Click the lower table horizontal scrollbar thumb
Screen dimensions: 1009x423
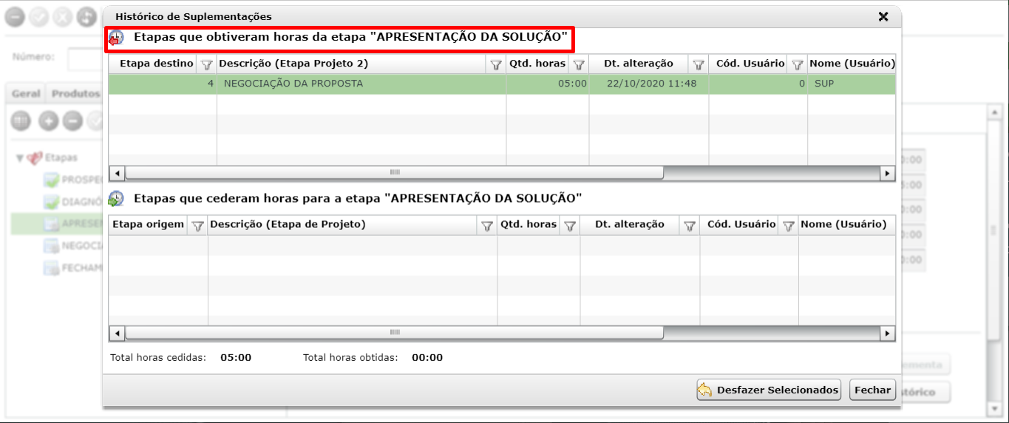[394, 334]
